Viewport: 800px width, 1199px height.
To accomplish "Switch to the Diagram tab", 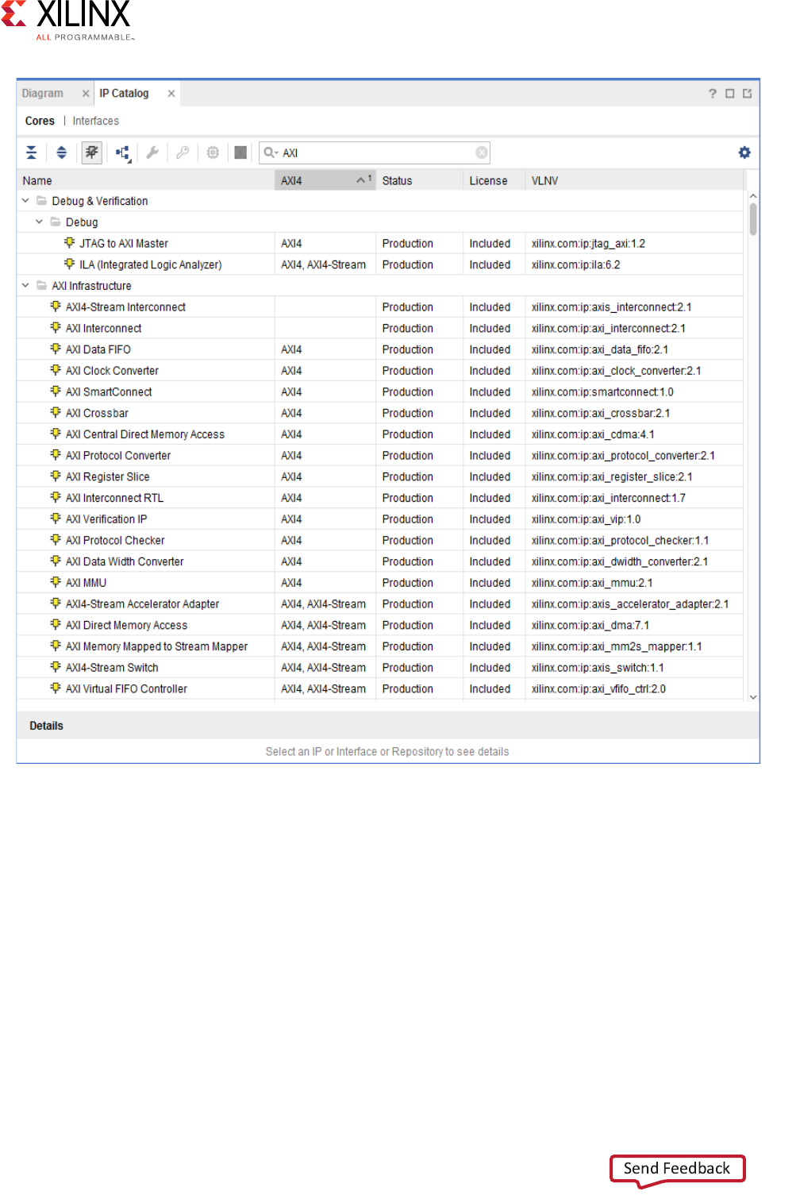I will (x=43, y=93).
